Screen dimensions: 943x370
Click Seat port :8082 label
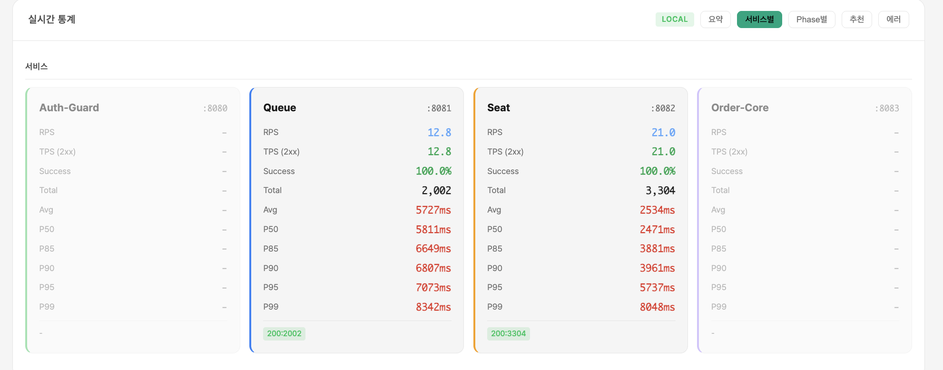(663, 108)
